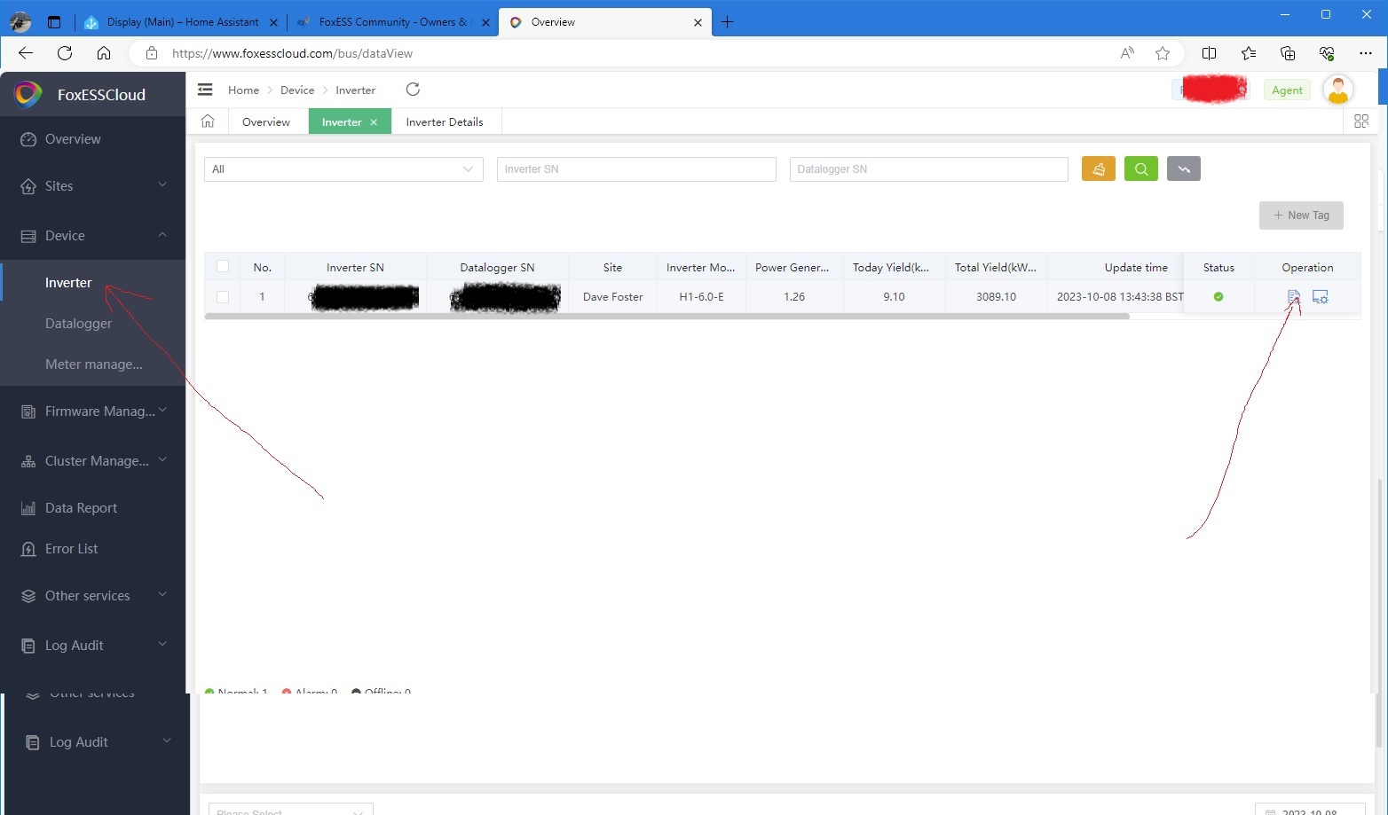The height and width of the screenshot is (815, 1388).
Task: Tick the select-all checkbox in table header
Action: 223,266
